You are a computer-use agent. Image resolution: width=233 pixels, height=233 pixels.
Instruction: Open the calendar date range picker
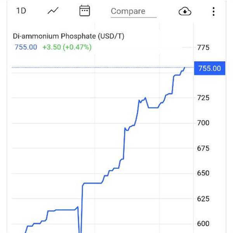coord(85,10)
